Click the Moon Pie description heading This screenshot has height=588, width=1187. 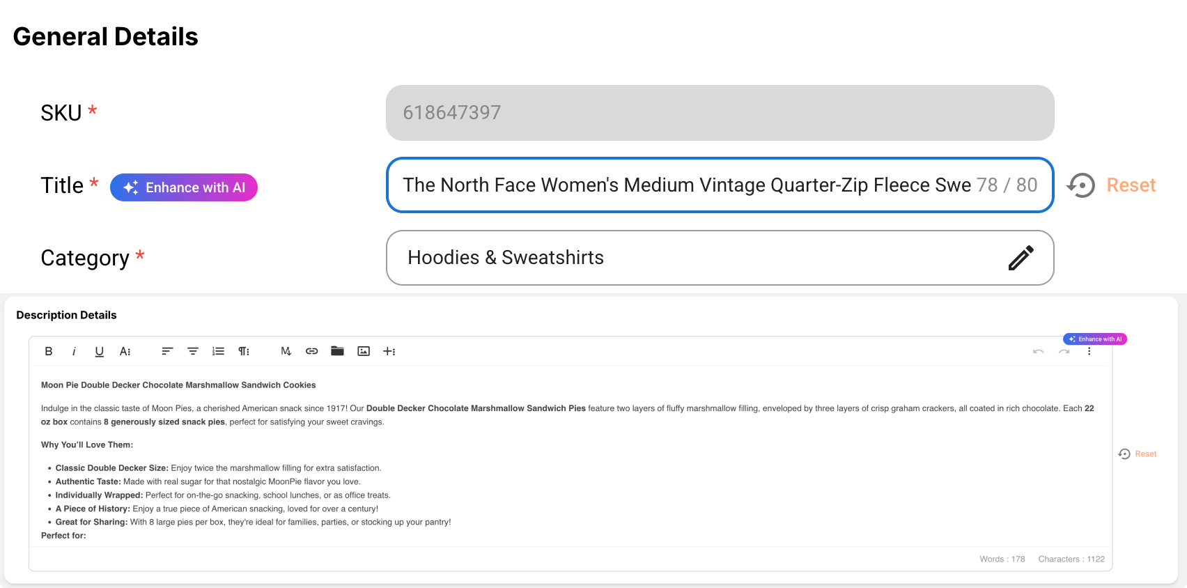[178, 385]
